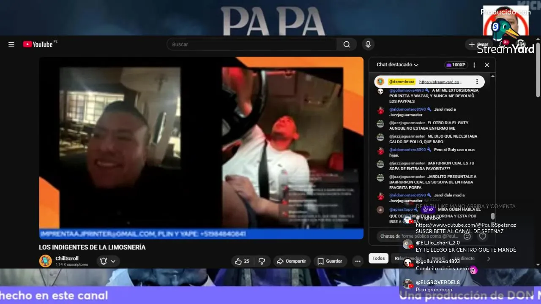Viewport: 541px width, 304px height.
Task: Focus the Buscar search field
Action: [x=252, y=44]
